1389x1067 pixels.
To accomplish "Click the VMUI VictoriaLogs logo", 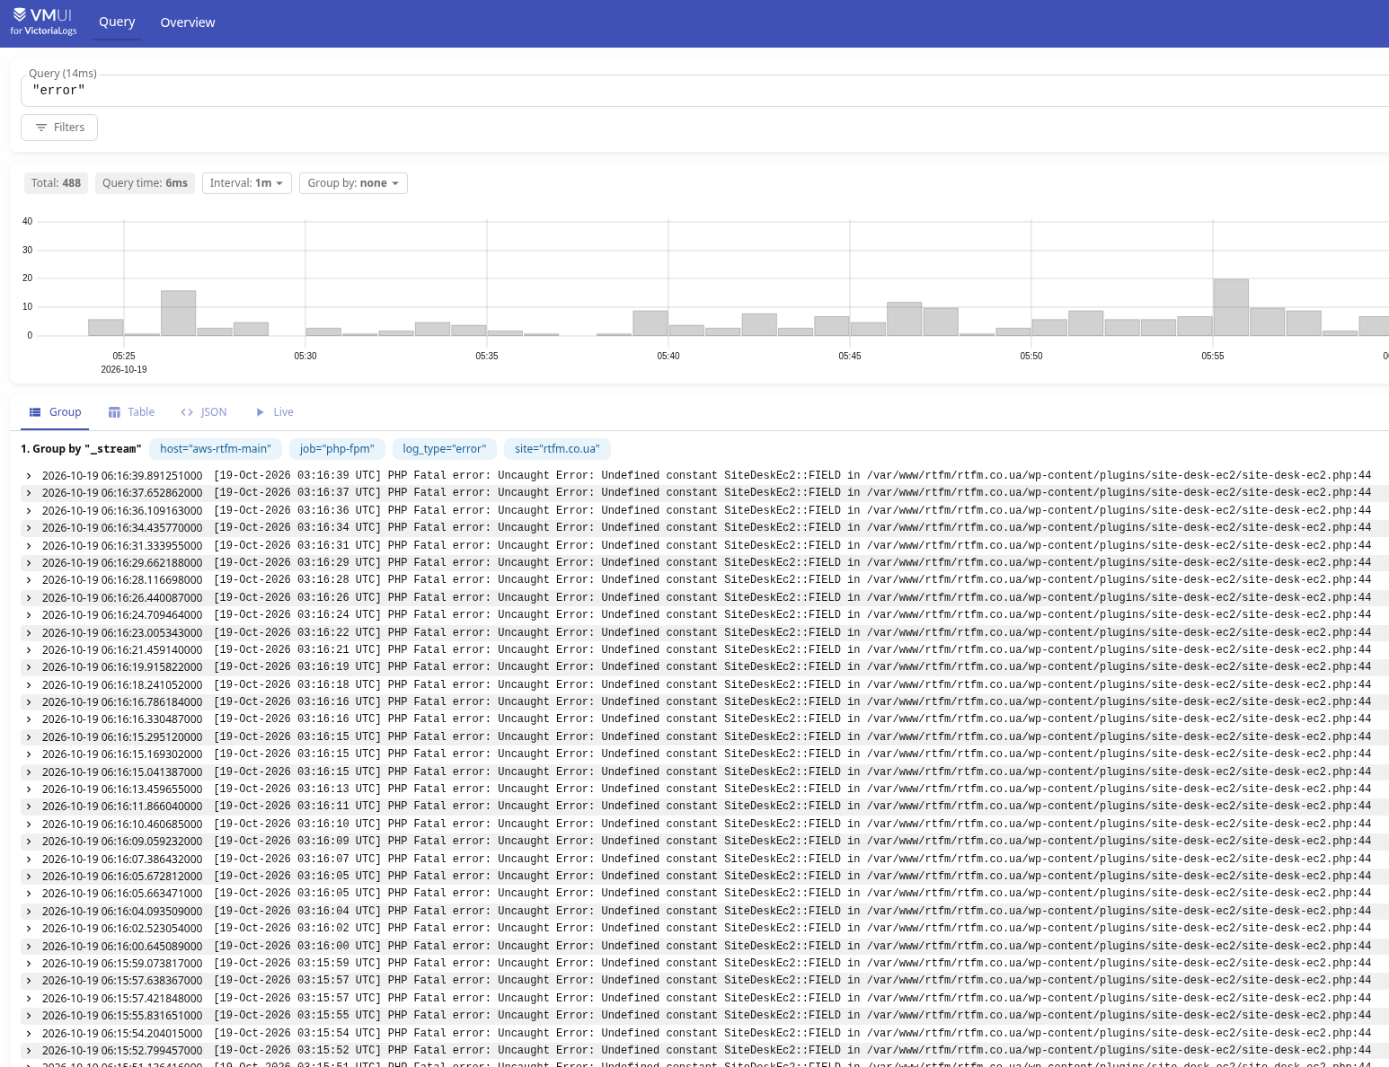I will coord(43,22).
